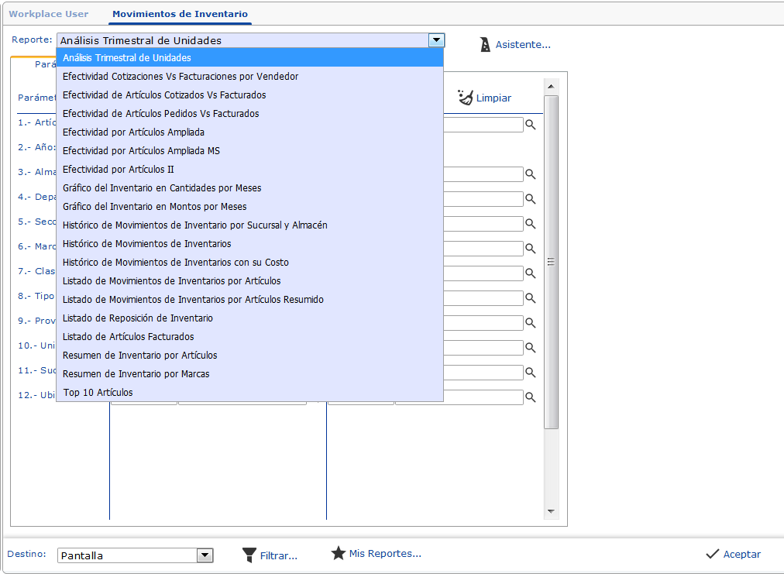This screenshot has width=784, height=574.
Task: Open the Filtrar... option
Action: tap(278, 556)
